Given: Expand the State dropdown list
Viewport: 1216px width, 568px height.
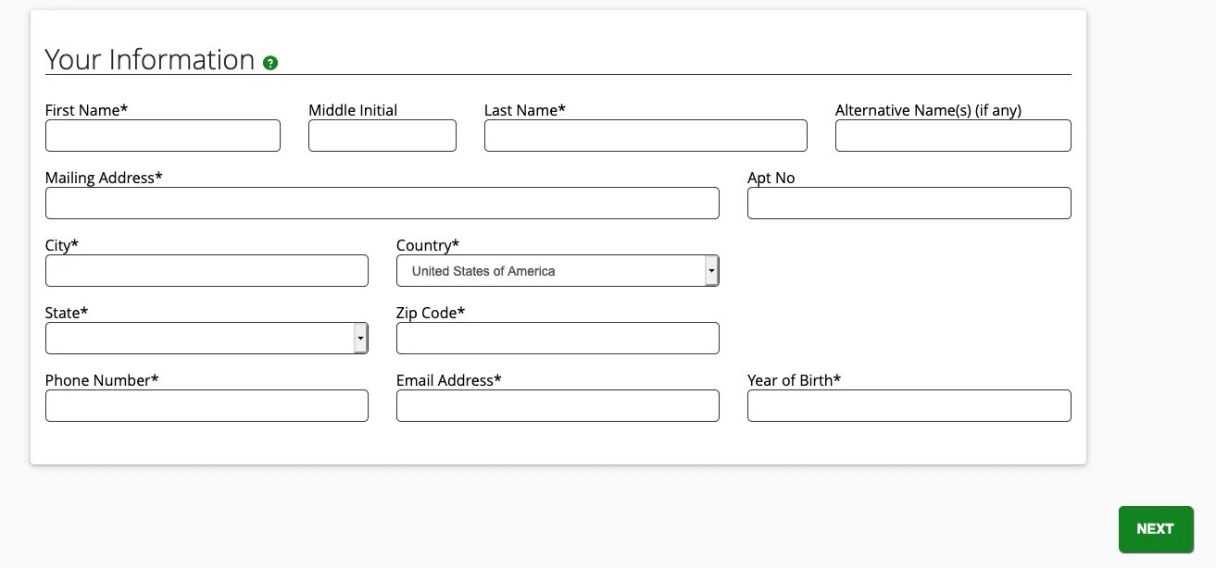Looking at the screenshot, I should point(207,339).
